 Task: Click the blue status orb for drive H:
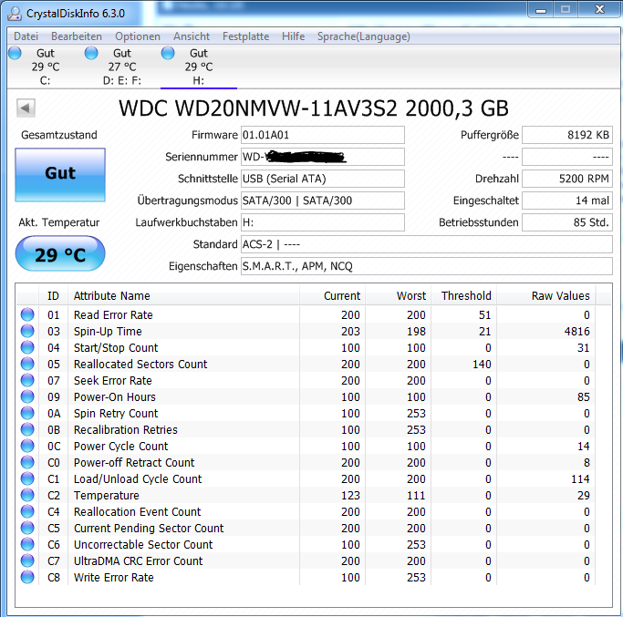(168, 53)
